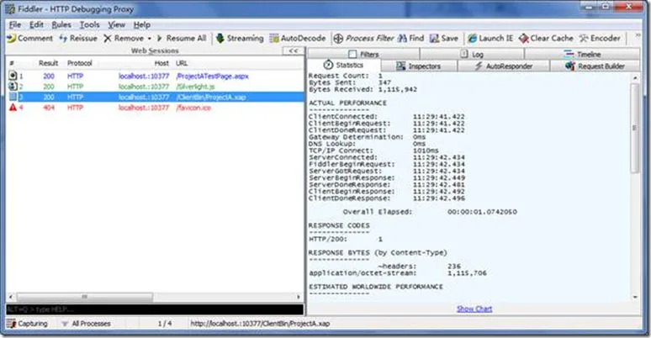Click the document icon of session 1
651x338 pixels.
point(13,76)
